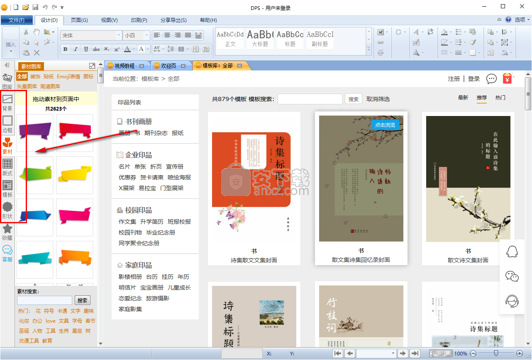
Task: Click the zoom-in plus button in the status bar
Action: [x=520, y=353]
